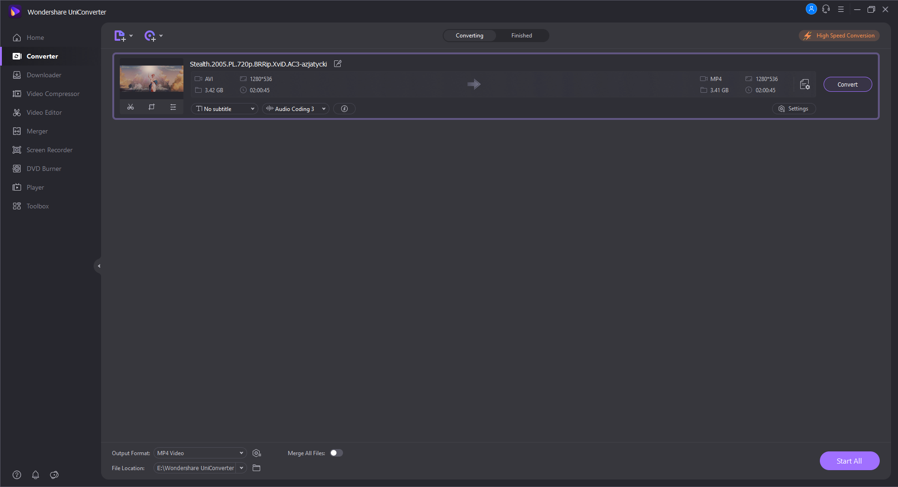Viewport: 898px width, 487px height.
Task: Click the crop icon under thumbnail
Action: point(152,107)
